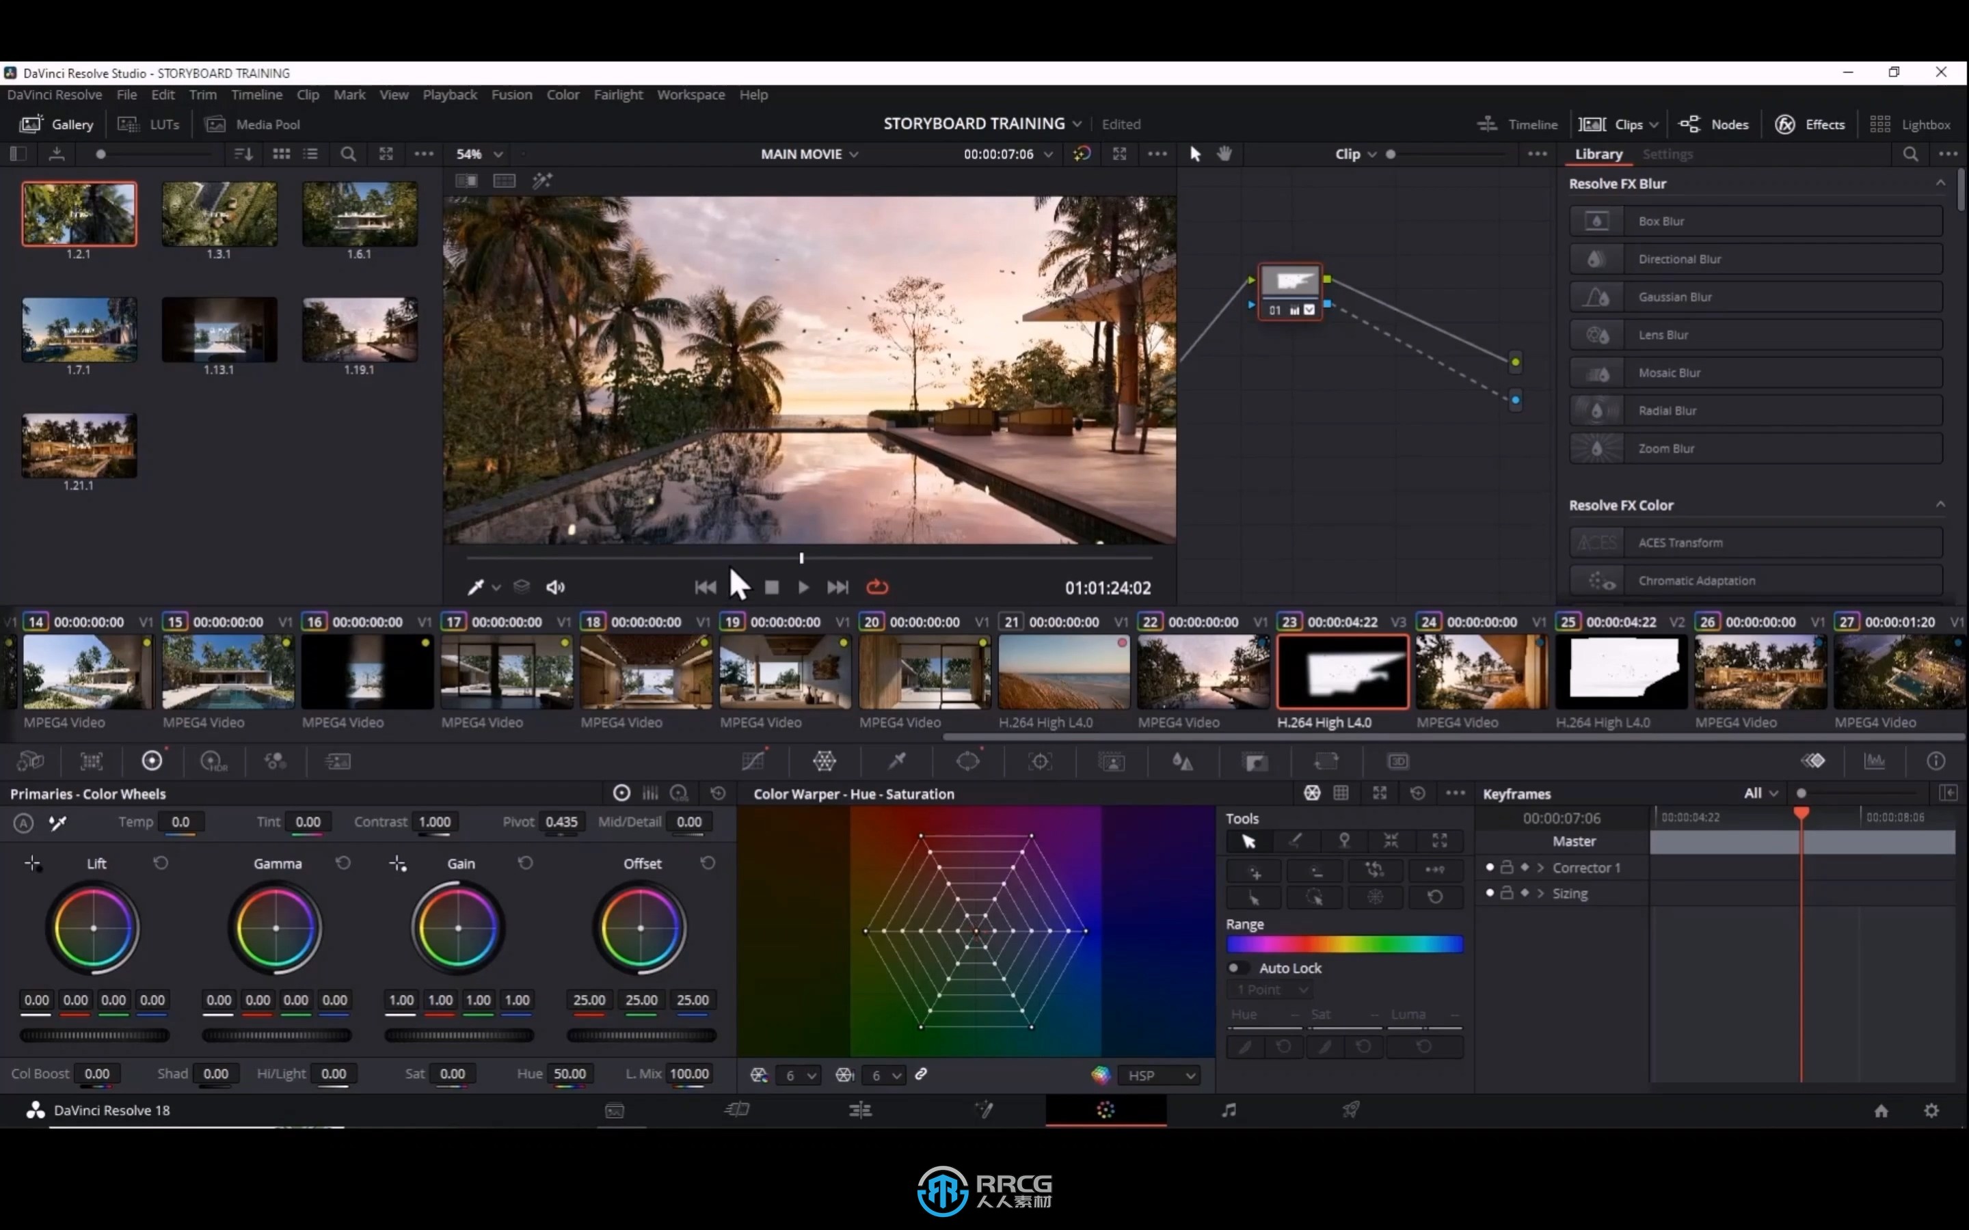Open the RGB Mixer palette

(275, 761)
